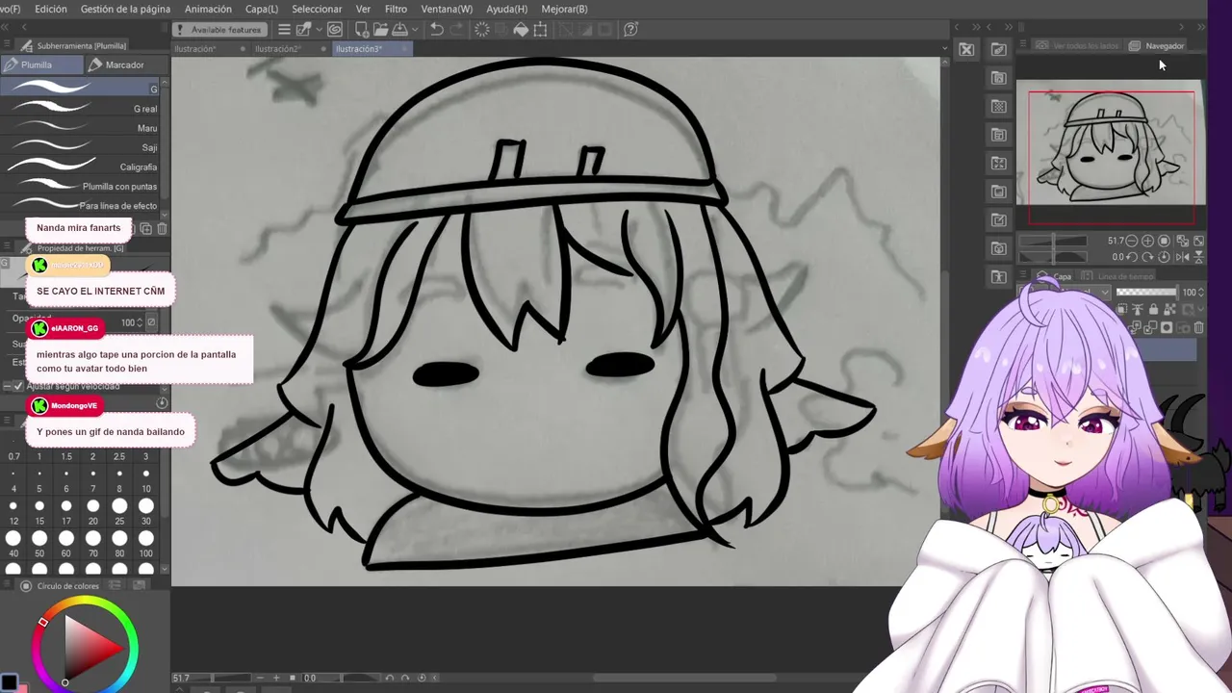The height and width of the screenshot is (693, 1232).
Task: Open the Edición menu
Action: [x=50, y=9]
